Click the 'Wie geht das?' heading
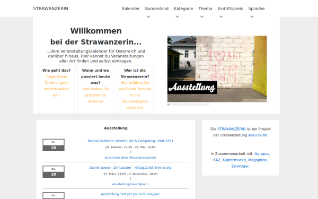The height and width of the screenshot is (199, 318). (56, 70)
